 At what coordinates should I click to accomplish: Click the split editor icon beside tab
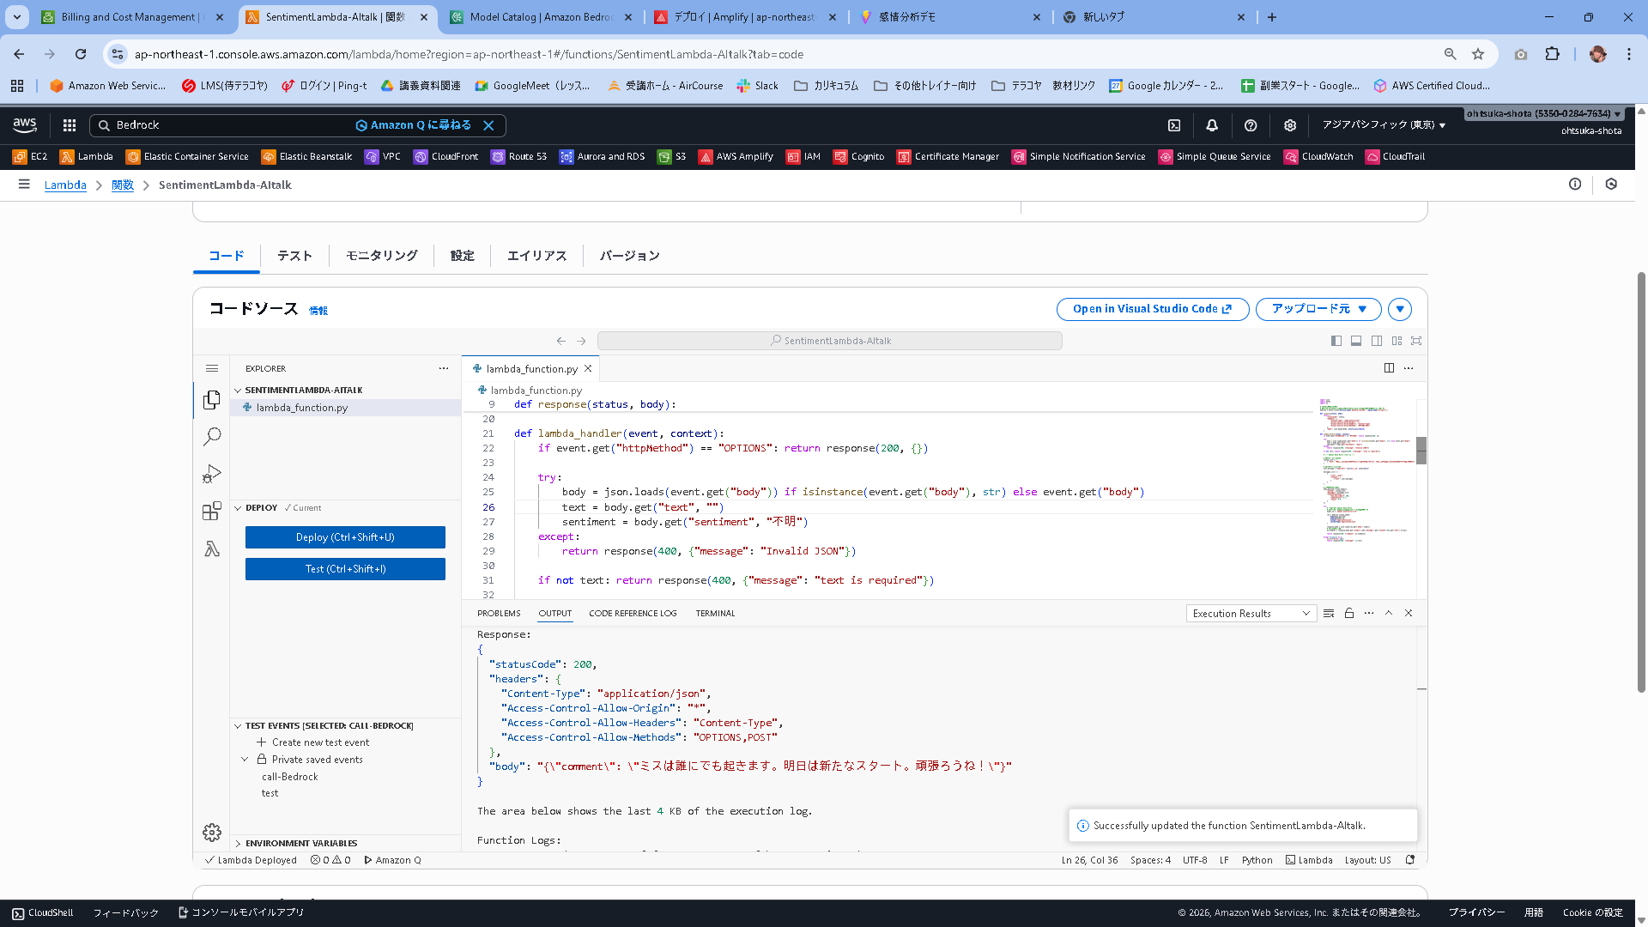1389,368
